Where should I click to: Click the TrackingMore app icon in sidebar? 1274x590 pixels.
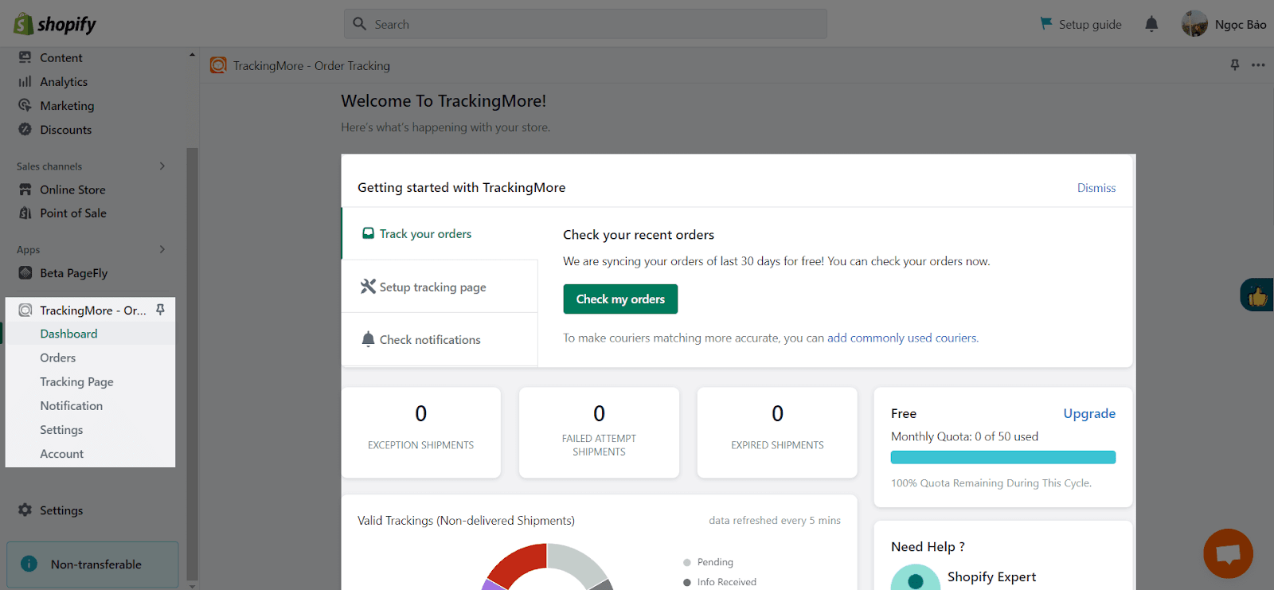click(x=25, y=310)
